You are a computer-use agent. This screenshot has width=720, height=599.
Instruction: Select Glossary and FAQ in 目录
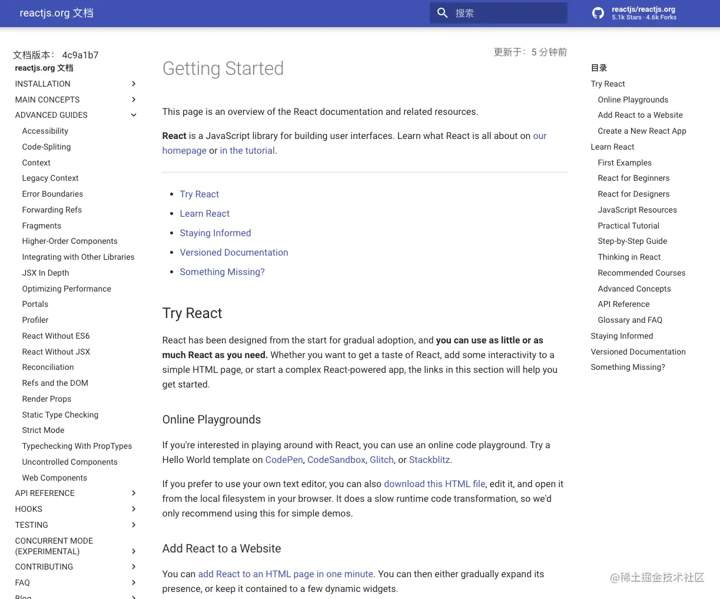(630, 320)
